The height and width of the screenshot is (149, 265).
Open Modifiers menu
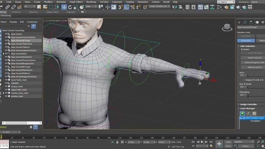point(48,2)
